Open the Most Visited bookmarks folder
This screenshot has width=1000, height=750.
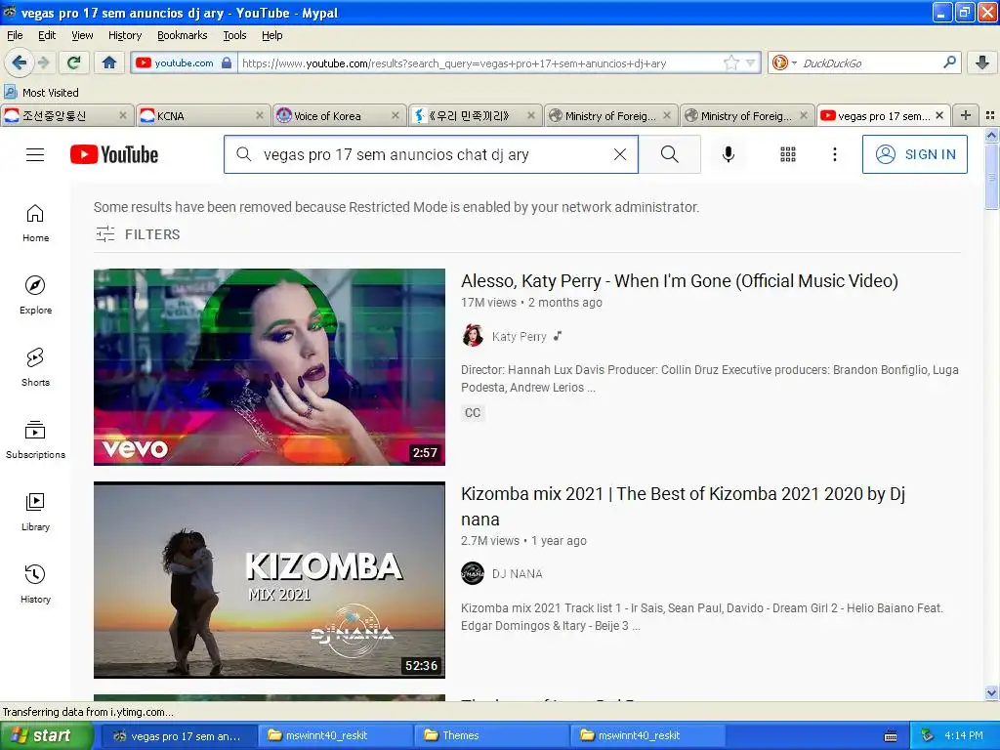41,93
